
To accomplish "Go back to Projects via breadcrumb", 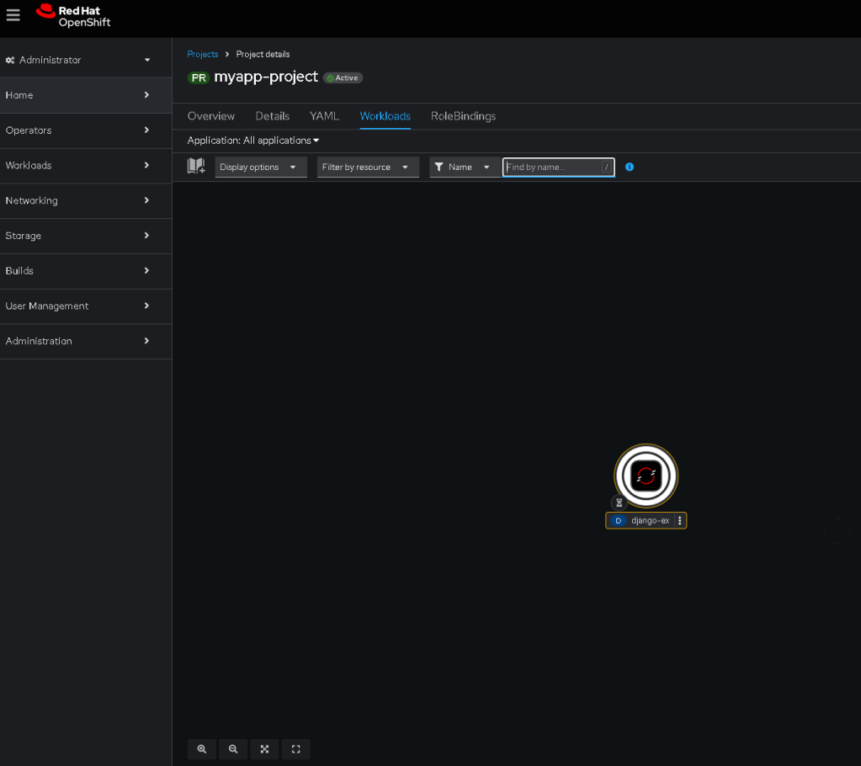I will pos(203,54).
